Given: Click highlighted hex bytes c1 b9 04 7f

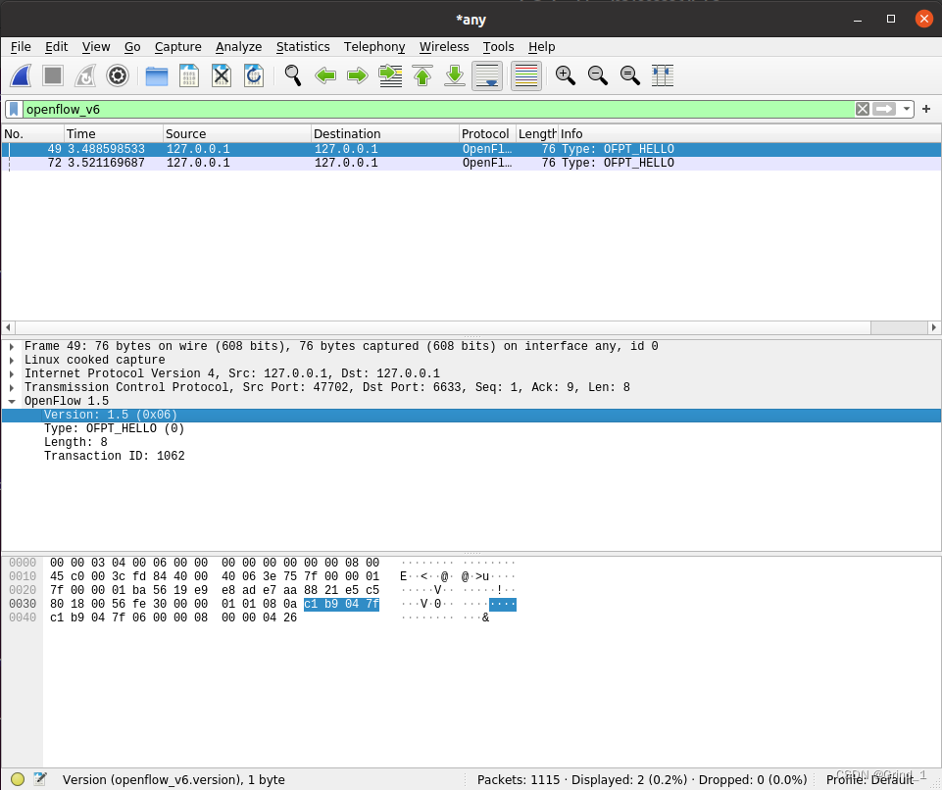Looking at the screenshot, I should (x=341, y=605).
